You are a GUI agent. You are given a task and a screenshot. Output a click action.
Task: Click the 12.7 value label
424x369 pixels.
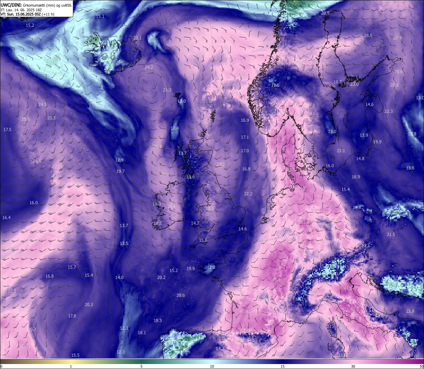pos(331,326)
